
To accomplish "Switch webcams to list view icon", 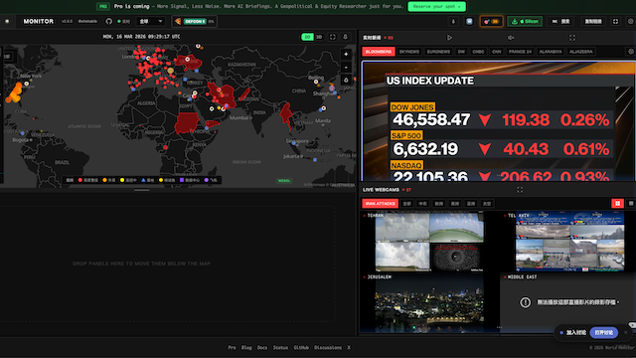I will point(631,204).
